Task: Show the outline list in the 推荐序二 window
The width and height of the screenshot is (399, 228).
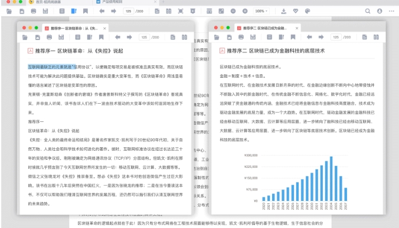Action: click(269, 37)
